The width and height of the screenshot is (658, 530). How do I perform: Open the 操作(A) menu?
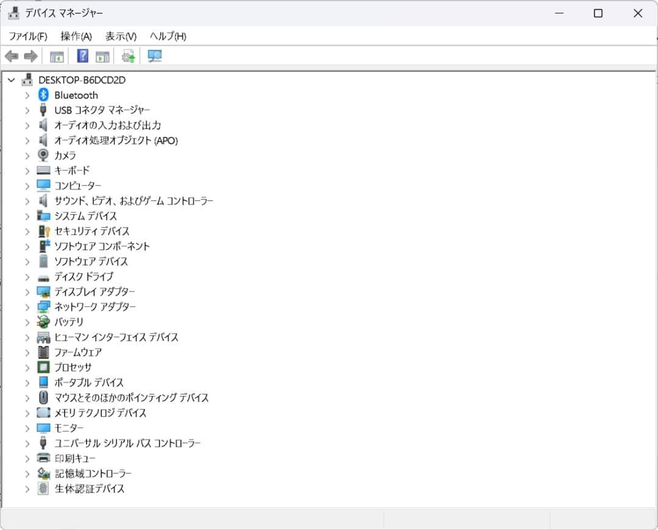pos(74,37)
